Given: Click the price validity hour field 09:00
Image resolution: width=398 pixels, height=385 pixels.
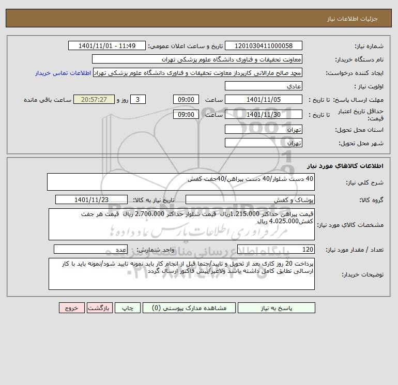Looking at the screenshot, I should pos(186,114).
